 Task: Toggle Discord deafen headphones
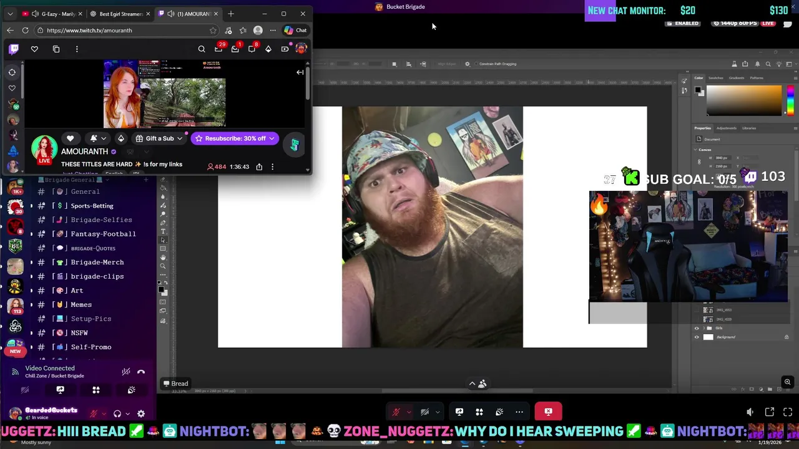117,413
